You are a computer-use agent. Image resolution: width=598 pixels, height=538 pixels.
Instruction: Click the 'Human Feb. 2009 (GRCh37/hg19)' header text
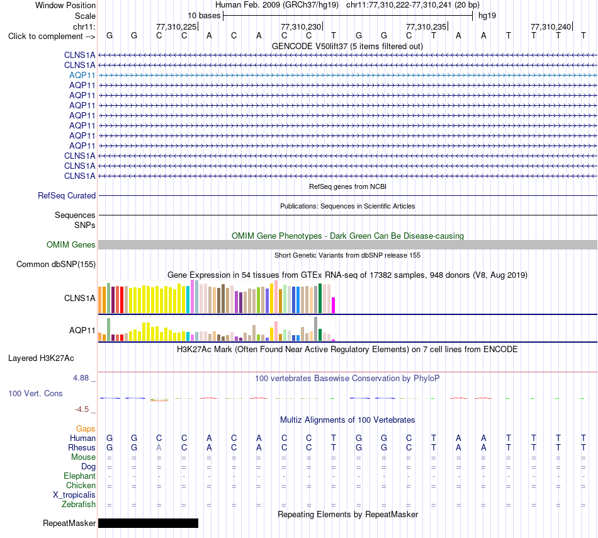[277, 5]
